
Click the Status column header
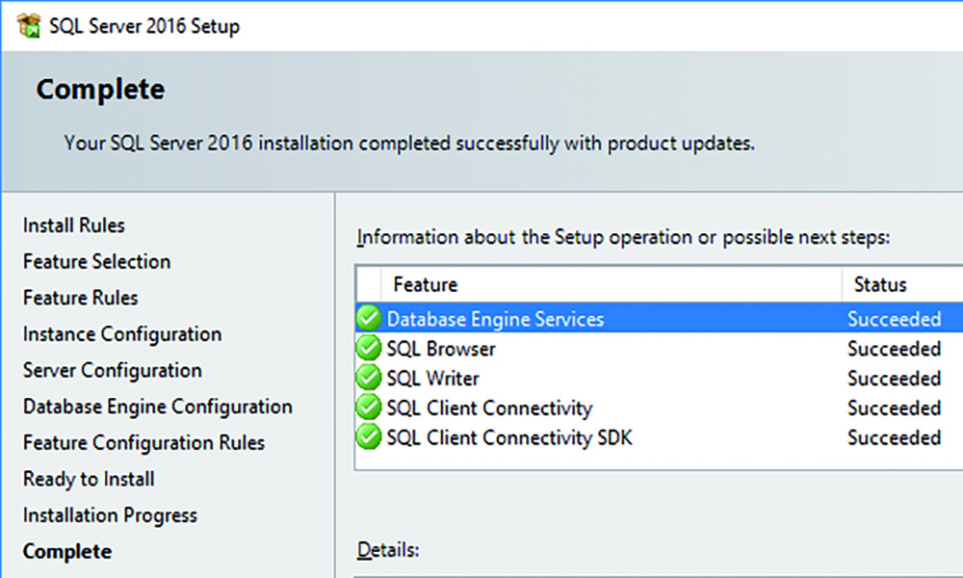[902, 284]
